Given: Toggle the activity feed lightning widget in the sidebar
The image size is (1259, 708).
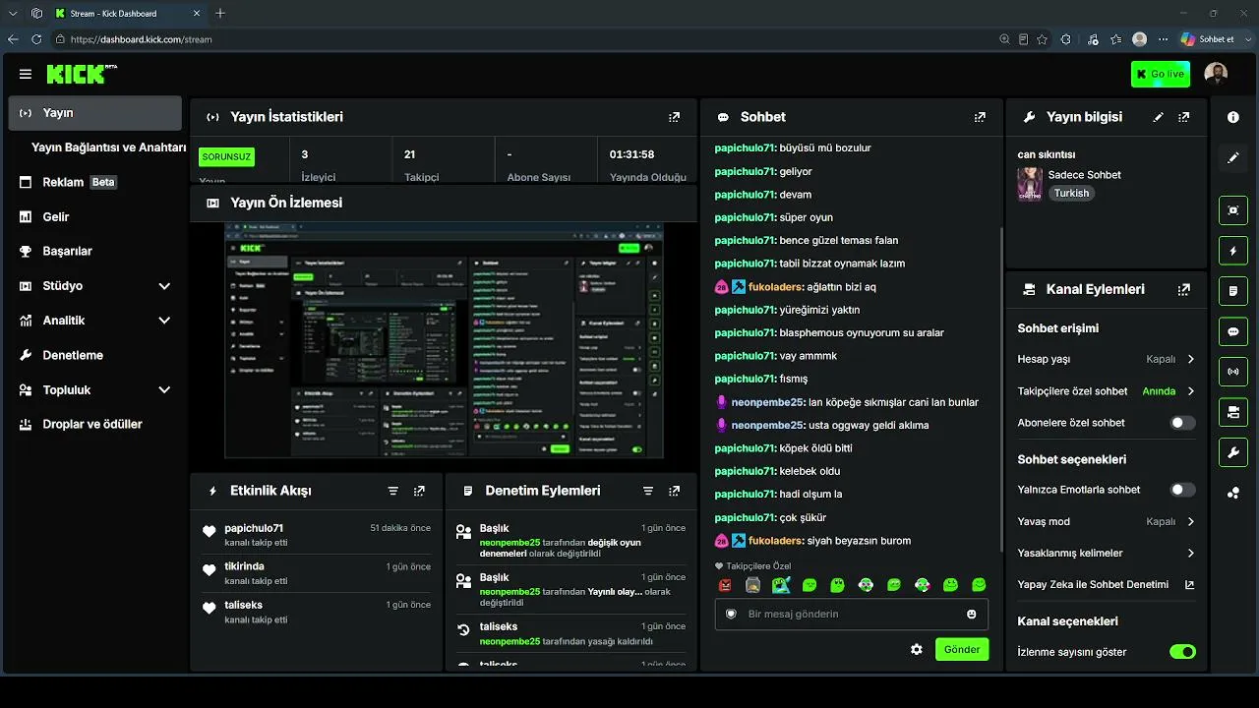Looking at the screenshot, I should tap(1233, 251).
